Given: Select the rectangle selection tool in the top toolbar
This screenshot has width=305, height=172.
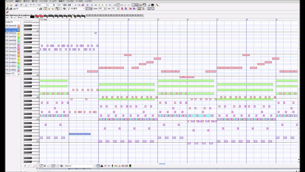Looking at the screenshot, I should click(x=61, y=9).
